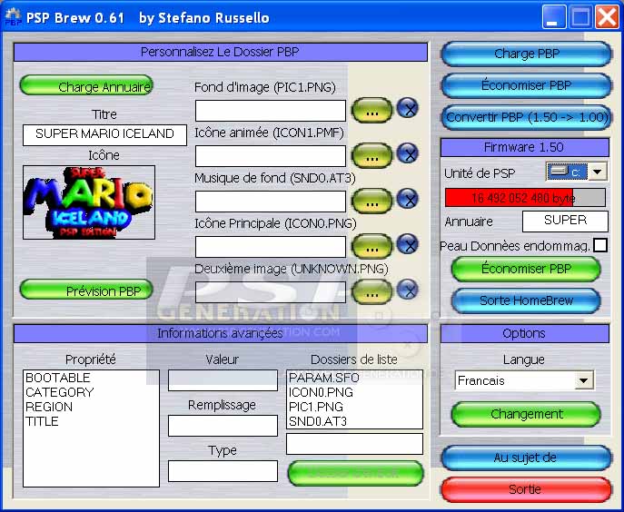Click the Type input field
The image size is (624, 512).
pos(223,471)
